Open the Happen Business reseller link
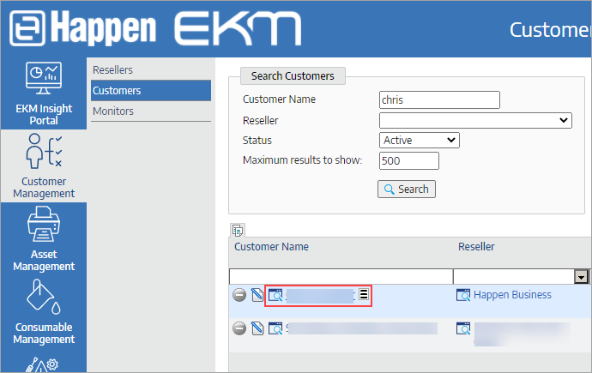This screenshot has height=373, width=592. (x=512, y=295)
